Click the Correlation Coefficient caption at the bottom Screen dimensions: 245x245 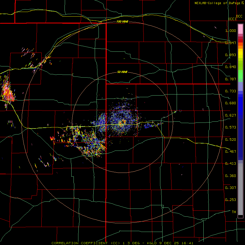pyautogui.click(x=122, y=243)
